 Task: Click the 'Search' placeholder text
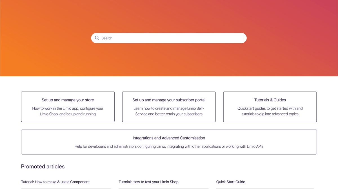pyautogui.click(x=107, y=38)
